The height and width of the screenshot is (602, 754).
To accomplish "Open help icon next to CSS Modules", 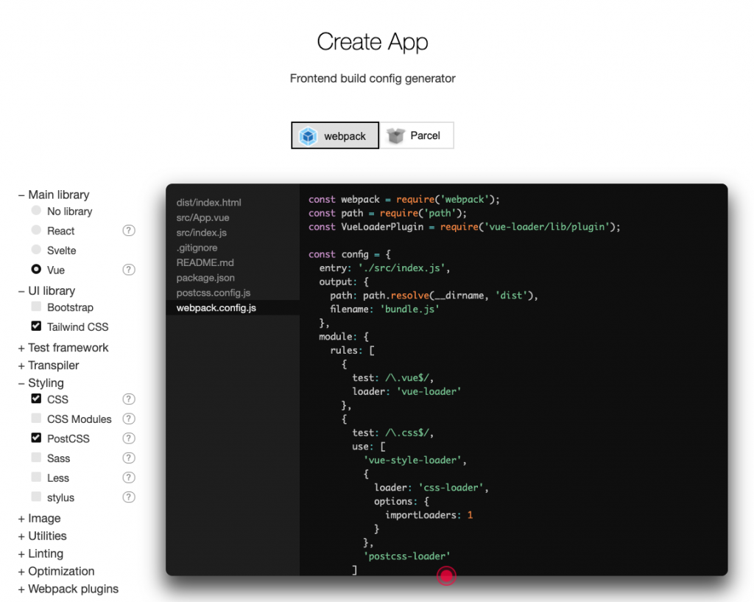I will coord(128,419).
